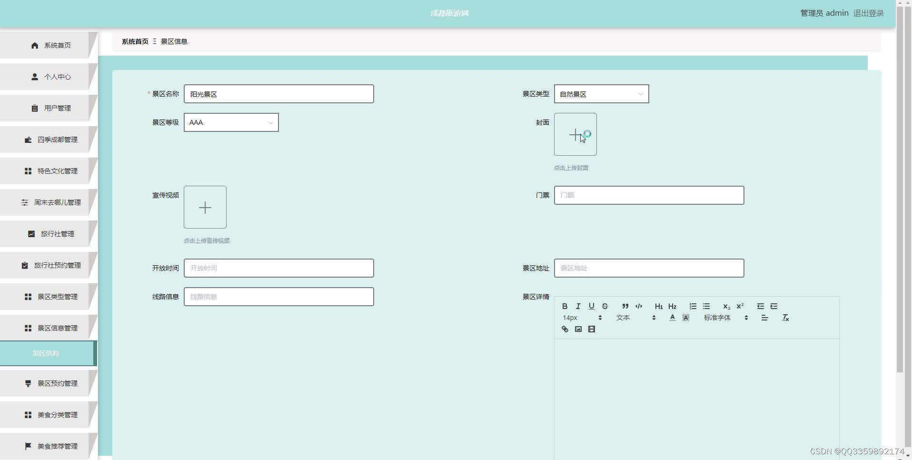
Task: Insert a video into the editor
Action: 592,329
